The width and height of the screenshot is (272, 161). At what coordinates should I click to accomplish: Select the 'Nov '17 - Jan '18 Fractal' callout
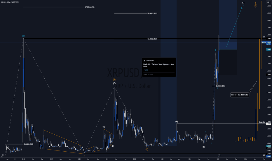pyautogui.click(x=240, y=95)
